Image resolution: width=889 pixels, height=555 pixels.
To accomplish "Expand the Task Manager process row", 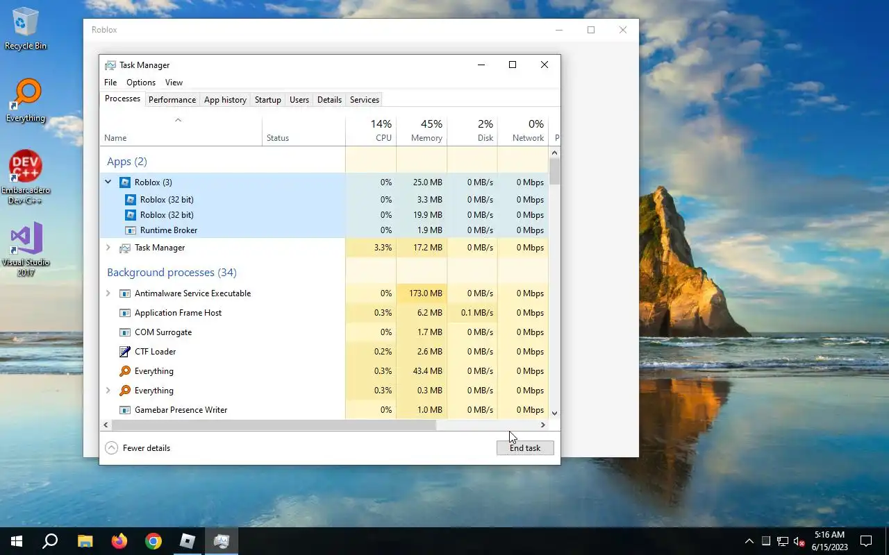I will [108, 248].
